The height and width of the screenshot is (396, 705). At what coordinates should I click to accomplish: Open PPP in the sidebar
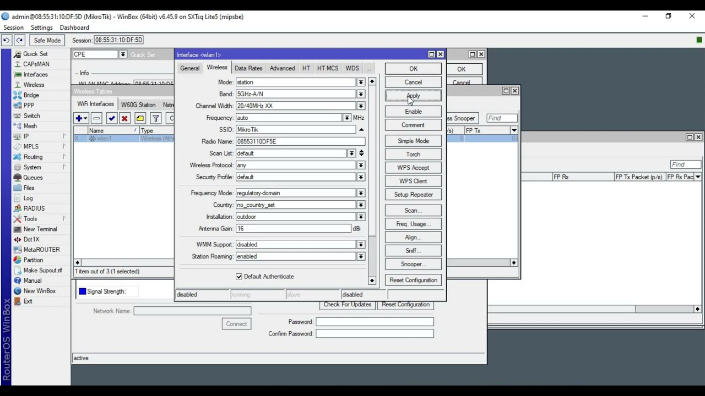click(x=29, y=106)
